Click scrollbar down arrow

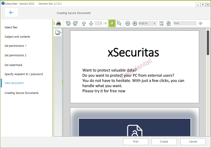[208, 135]
